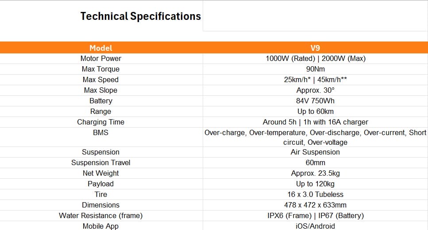Select the 478 x 472 x 633mm dimensions cell
428x230 pixels.
point(315,205)
